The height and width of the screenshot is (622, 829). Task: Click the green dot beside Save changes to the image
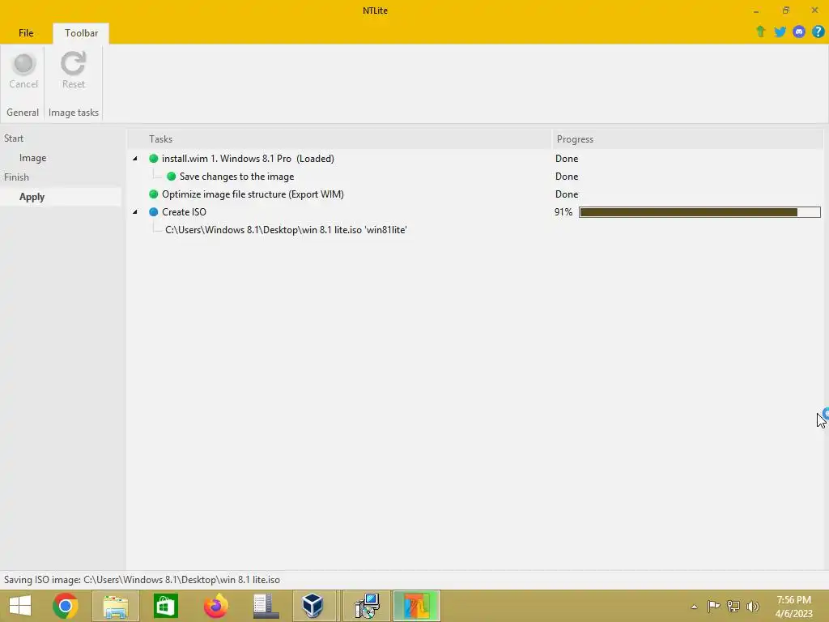[x=172, y=177]
